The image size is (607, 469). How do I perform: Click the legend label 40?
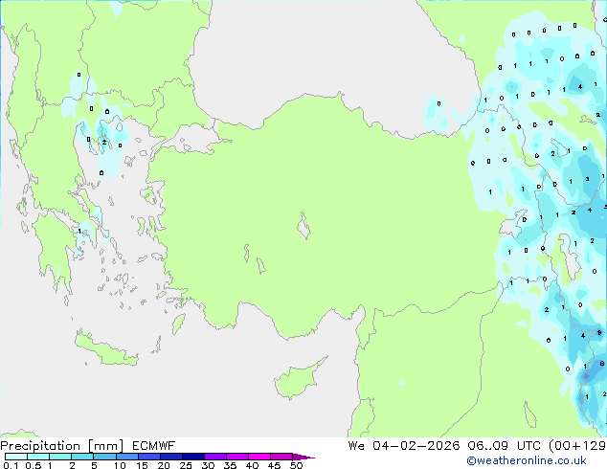[252, 465]
